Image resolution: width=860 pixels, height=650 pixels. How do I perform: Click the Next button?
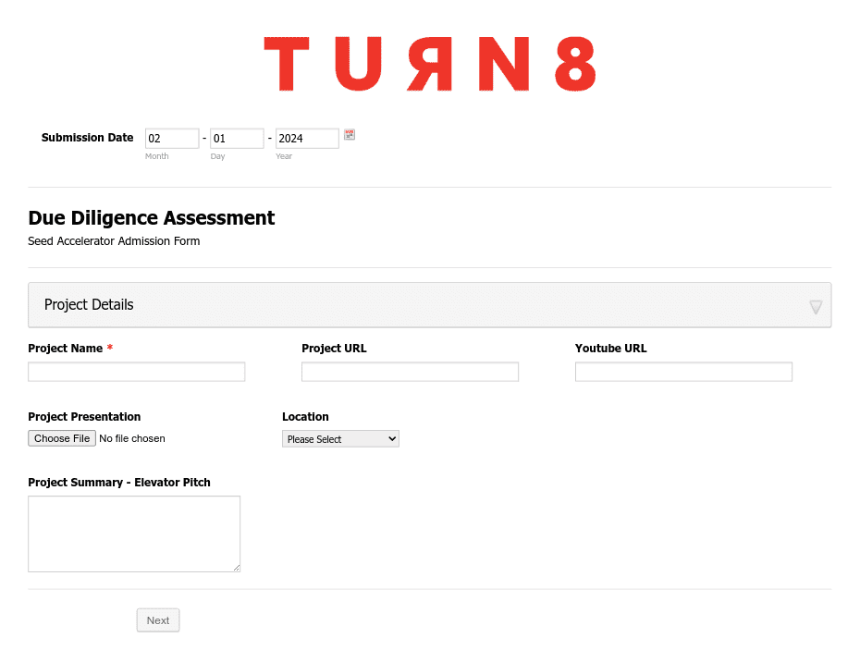click(158, 620)
